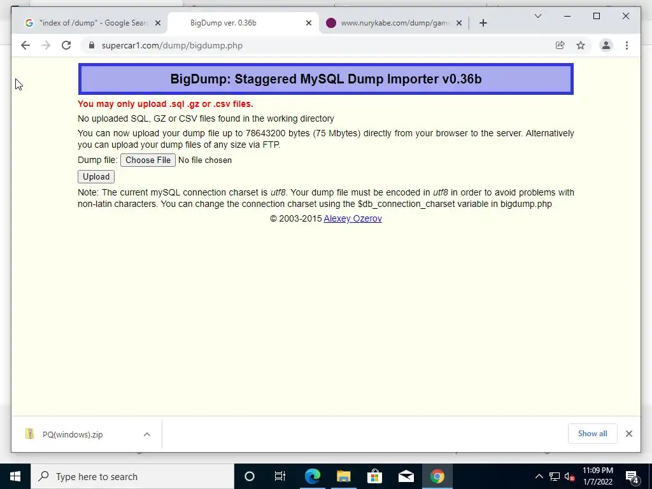Click the red 'You may only upload' warning text
The width and height of the screenshot is (652, 489).
(166, 104)
